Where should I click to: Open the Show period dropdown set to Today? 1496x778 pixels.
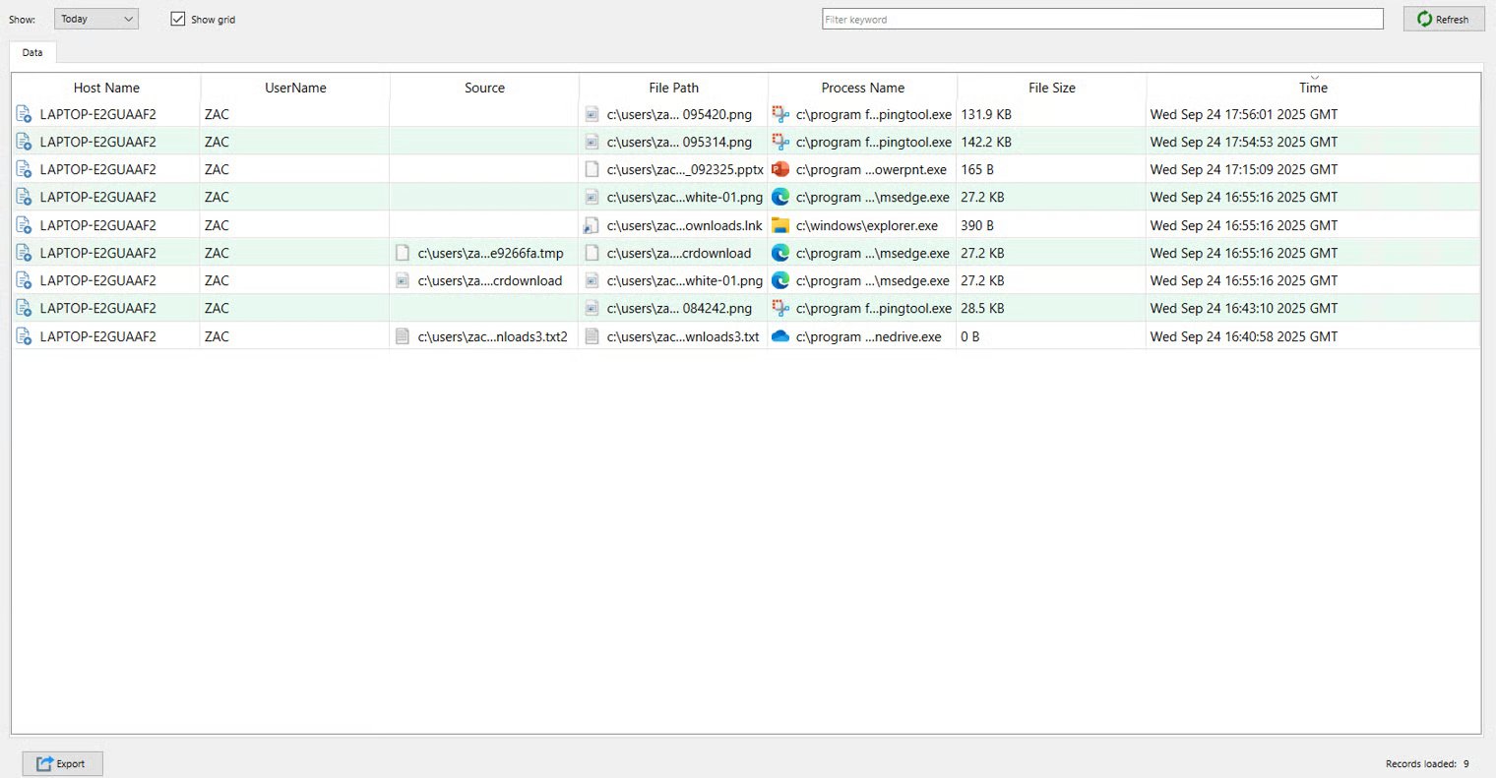click(x=95, y=19)
